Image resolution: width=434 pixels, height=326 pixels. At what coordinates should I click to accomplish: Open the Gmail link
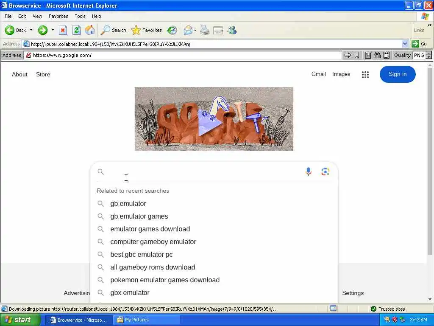point(318,74)
